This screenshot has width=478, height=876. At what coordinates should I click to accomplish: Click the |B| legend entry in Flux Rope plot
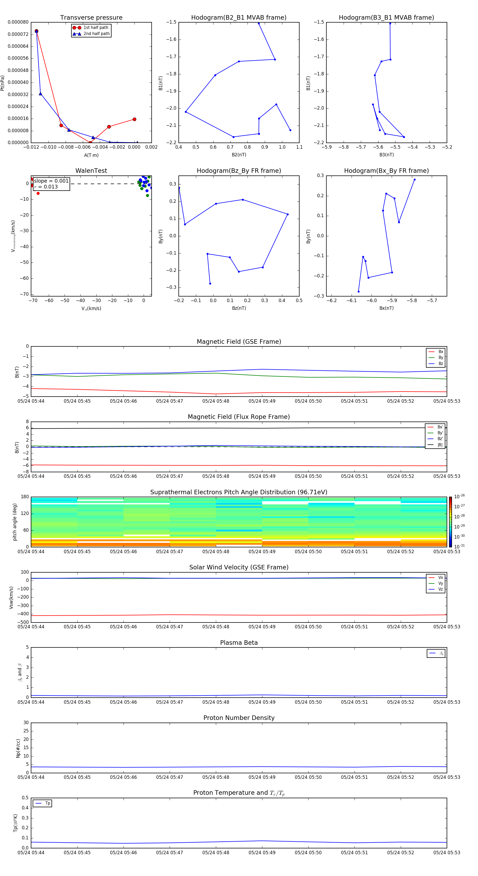tap(436, 445)
